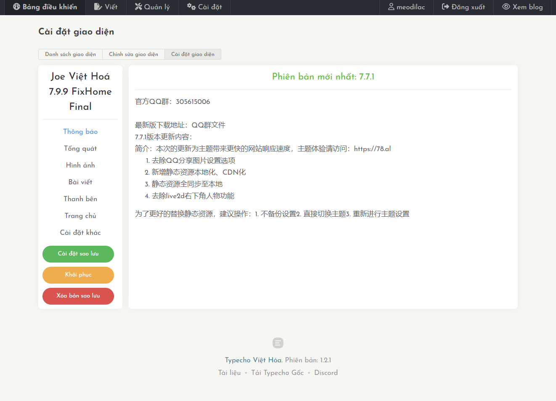Open the Viết menu
556x401 pixels.
[106, 7]
